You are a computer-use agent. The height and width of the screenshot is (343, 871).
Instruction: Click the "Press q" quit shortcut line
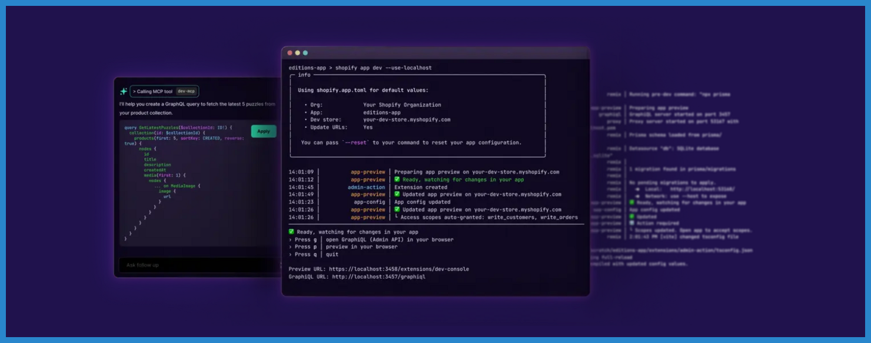[313, 254]
